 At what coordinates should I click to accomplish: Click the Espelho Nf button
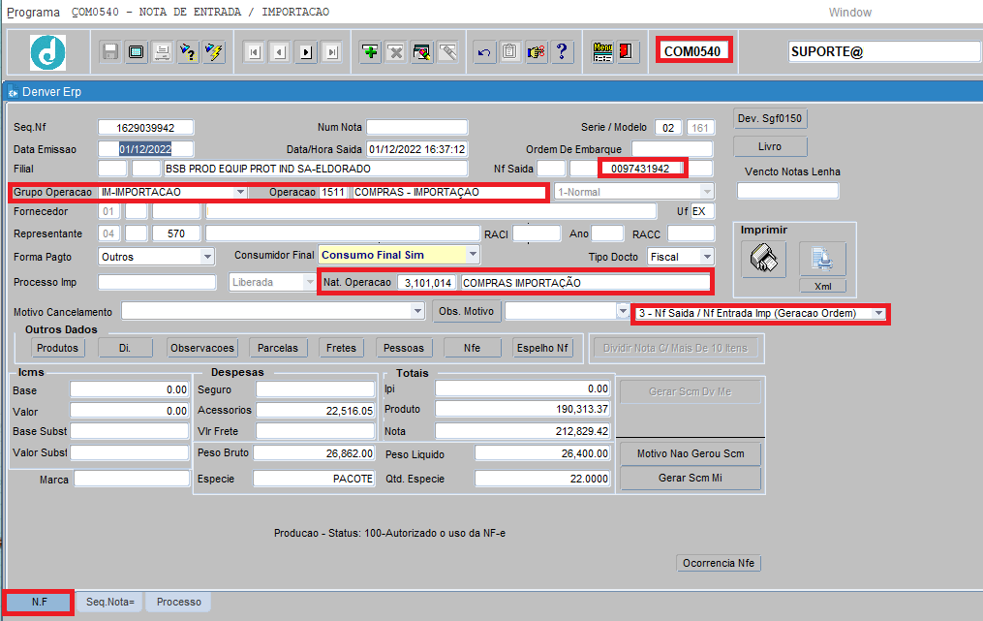point(542,348)
